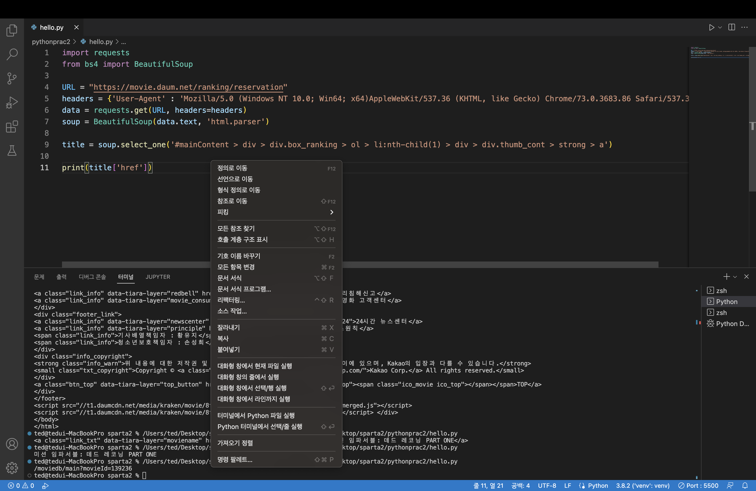
Task: Click the feedback icon in status bar
Action: coord(730,485)
